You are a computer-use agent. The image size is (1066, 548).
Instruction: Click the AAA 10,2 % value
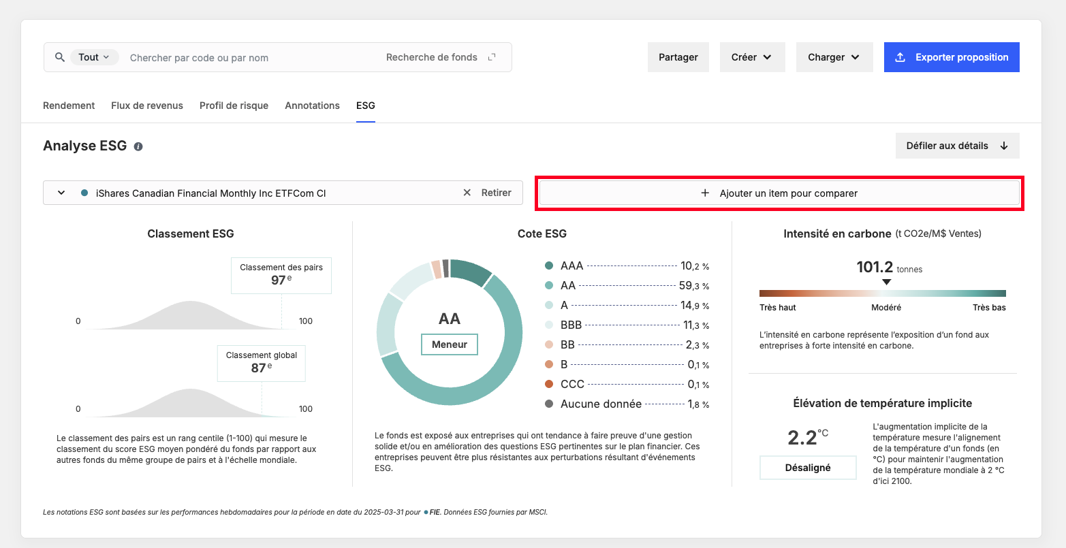[695, 266]
